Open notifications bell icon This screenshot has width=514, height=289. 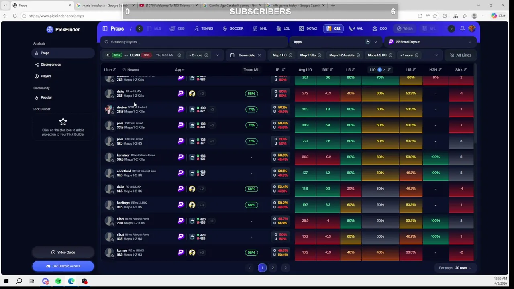pos(462,28)
